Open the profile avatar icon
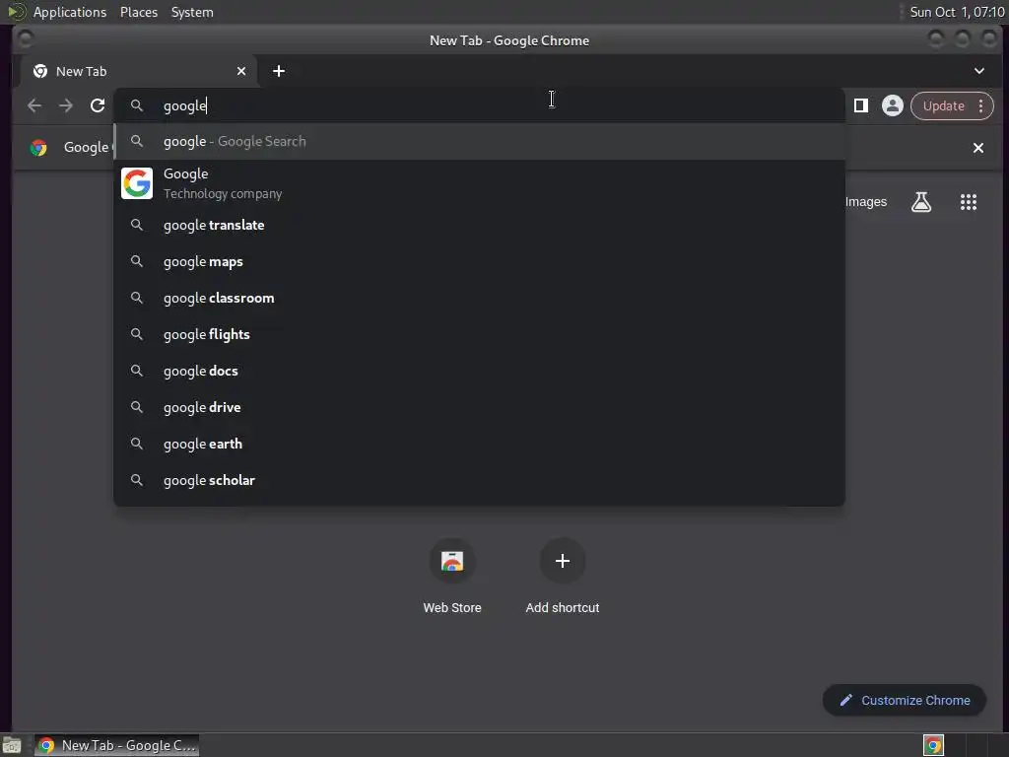This screenshot has height=757, width=1009. (892, 105)
